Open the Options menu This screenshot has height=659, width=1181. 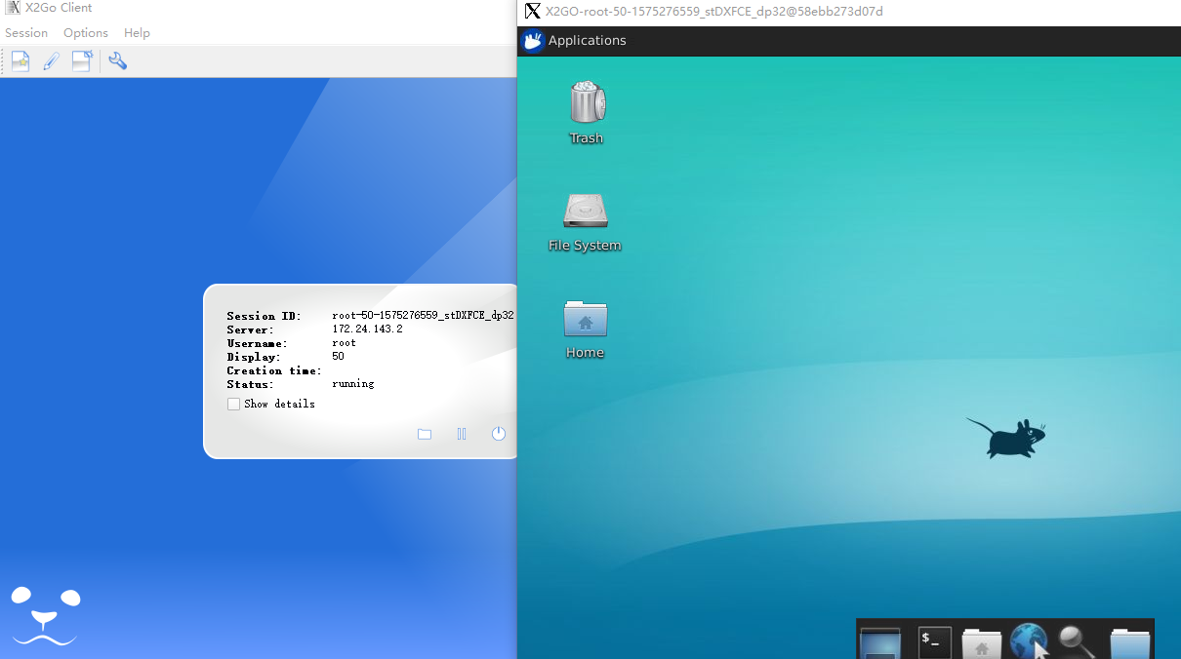[85, 32]
